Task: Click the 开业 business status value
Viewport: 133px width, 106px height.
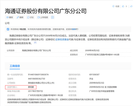Action: point(91,79)
